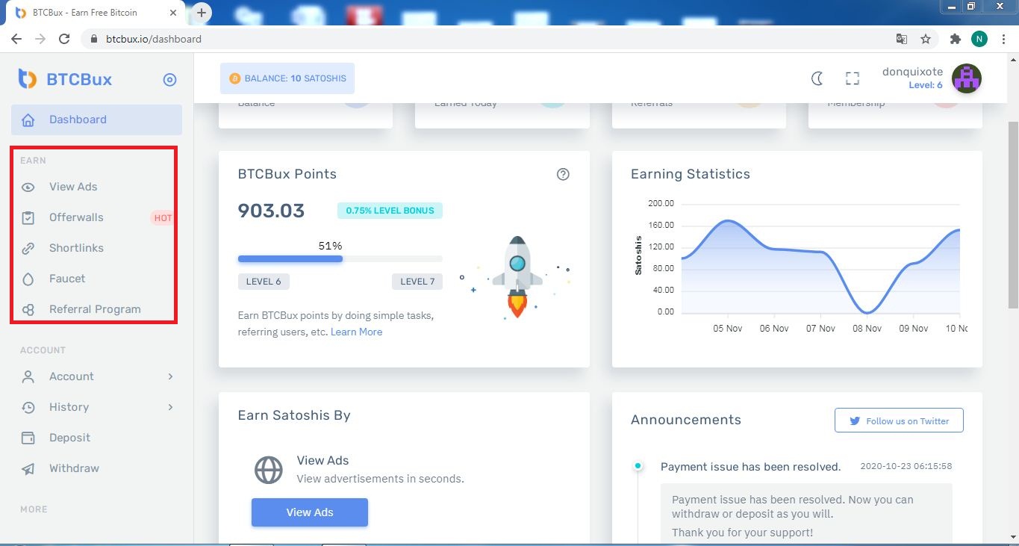Reload the page
The height and width of the screenshot is (546, 1019).
[64, 39]
